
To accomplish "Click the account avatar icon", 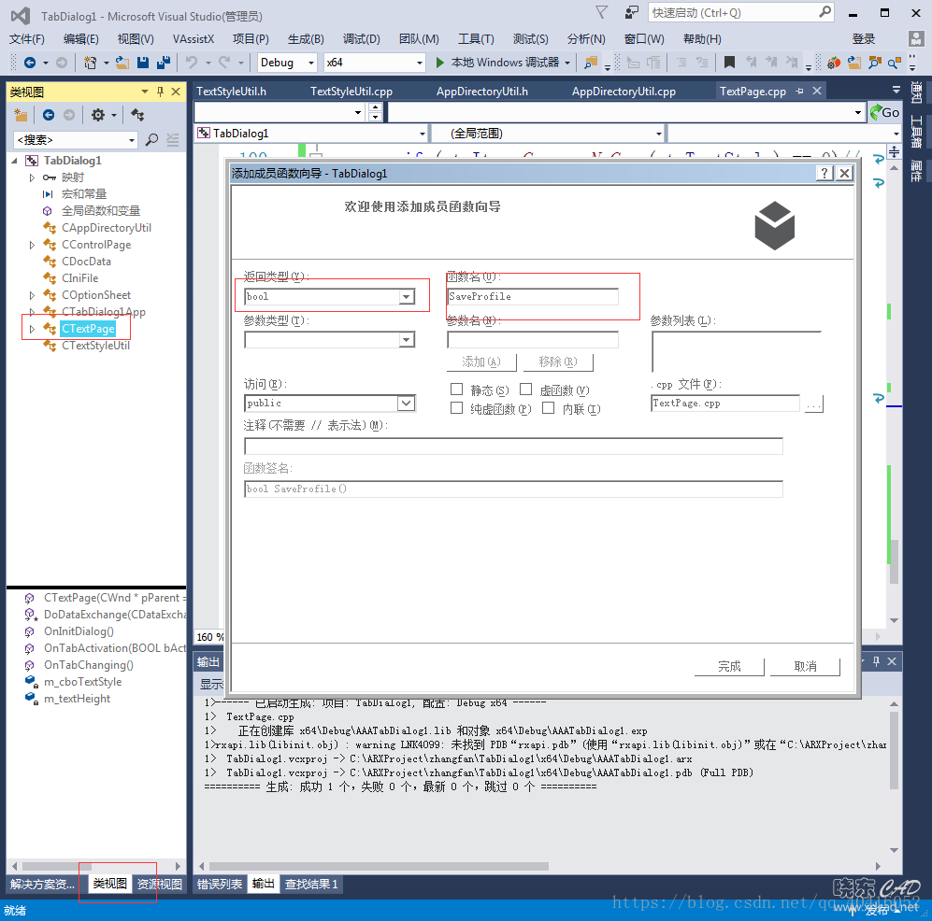I will pyautogui.click(x=916, y=38).
